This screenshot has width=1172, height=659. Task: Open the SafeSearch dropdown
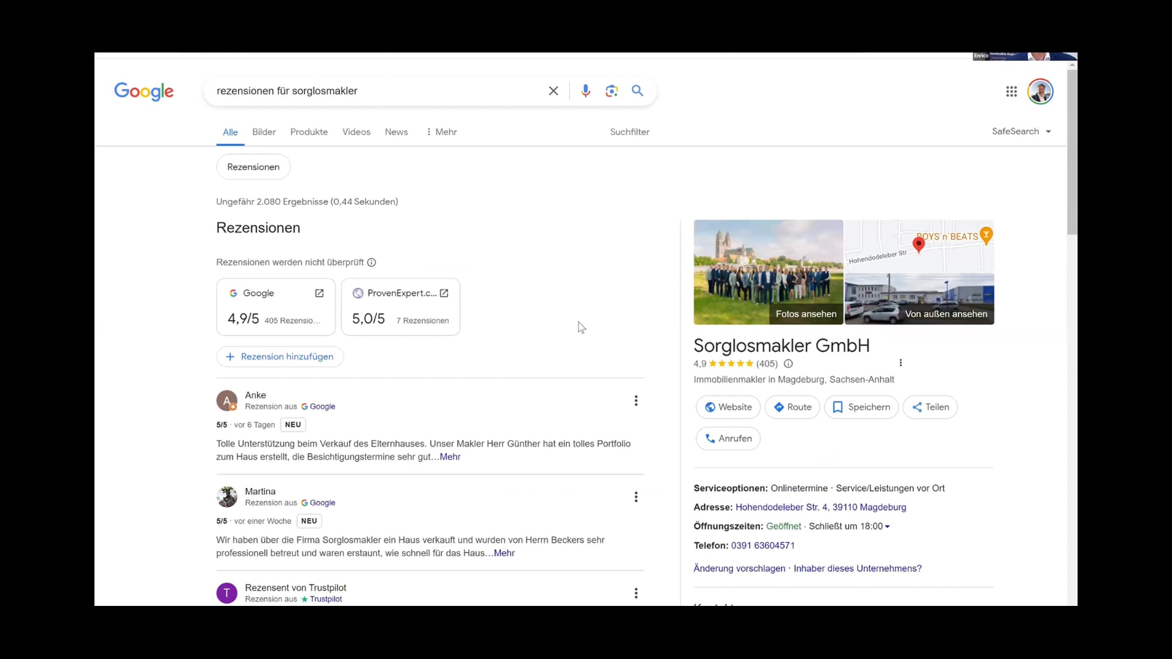(x=1021, y=132)
